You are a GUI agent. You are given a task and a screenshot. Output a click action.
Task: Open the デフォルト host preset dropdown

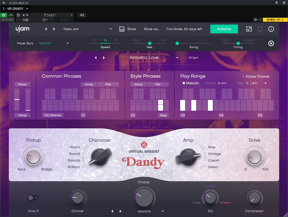[x=72, y=15]
